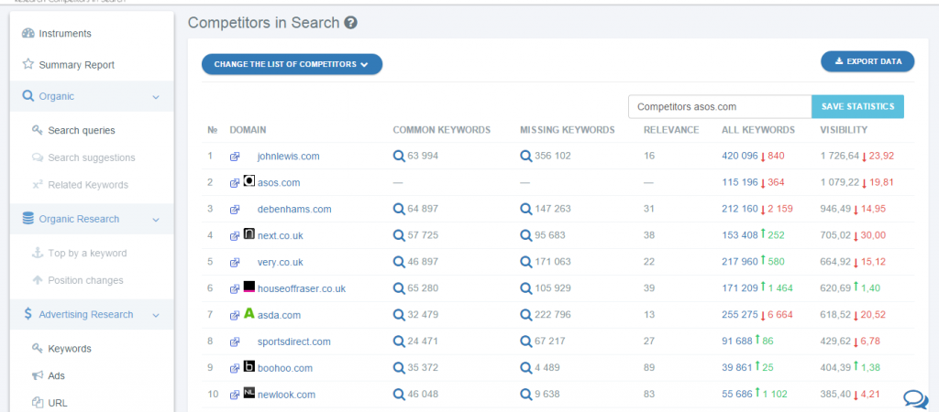Click the Export Data button
939x412 pixels.
click(867, 61)
